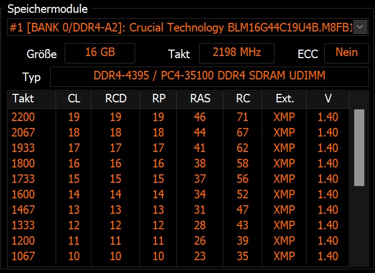Select the 1600 clock row
This screenshot has width=375, height=273.
tap(178, 194)
